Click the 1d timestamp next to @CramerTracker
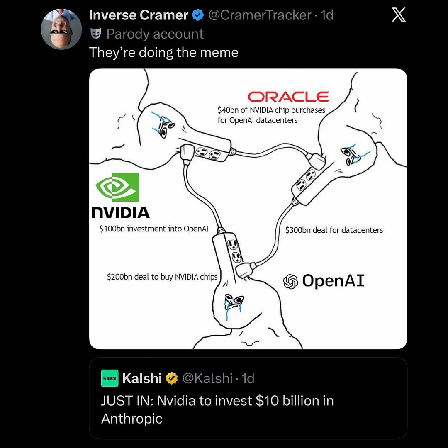 tap(326, 15)
